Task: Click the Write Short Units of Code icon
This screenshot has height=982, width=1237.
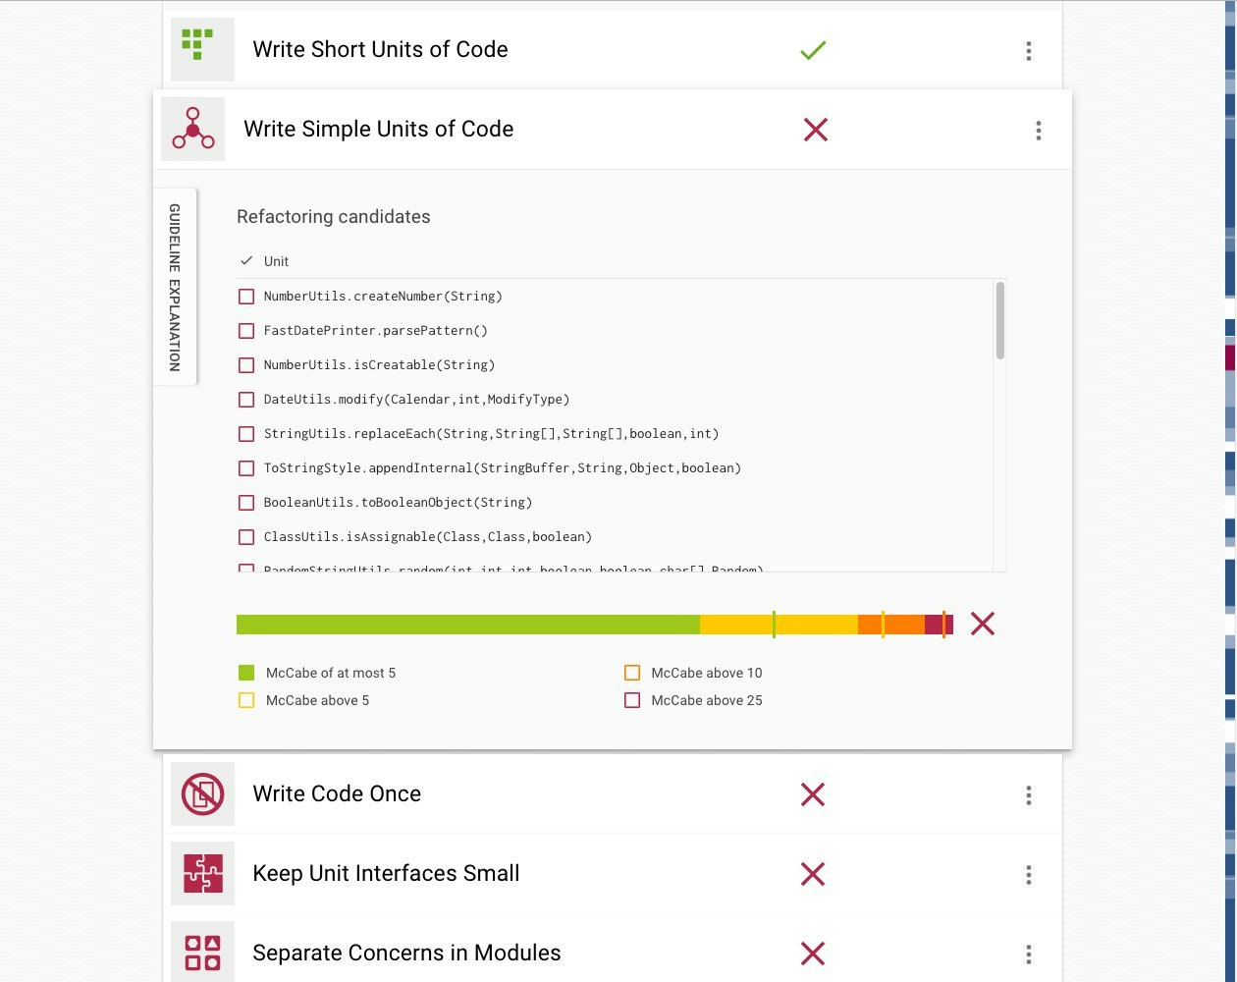Action: click(201, 49)
